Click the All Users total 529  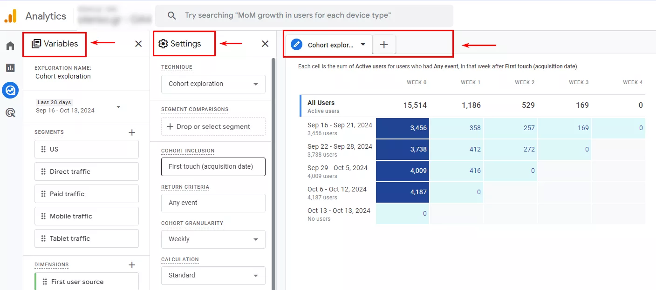tap(528, 105)
